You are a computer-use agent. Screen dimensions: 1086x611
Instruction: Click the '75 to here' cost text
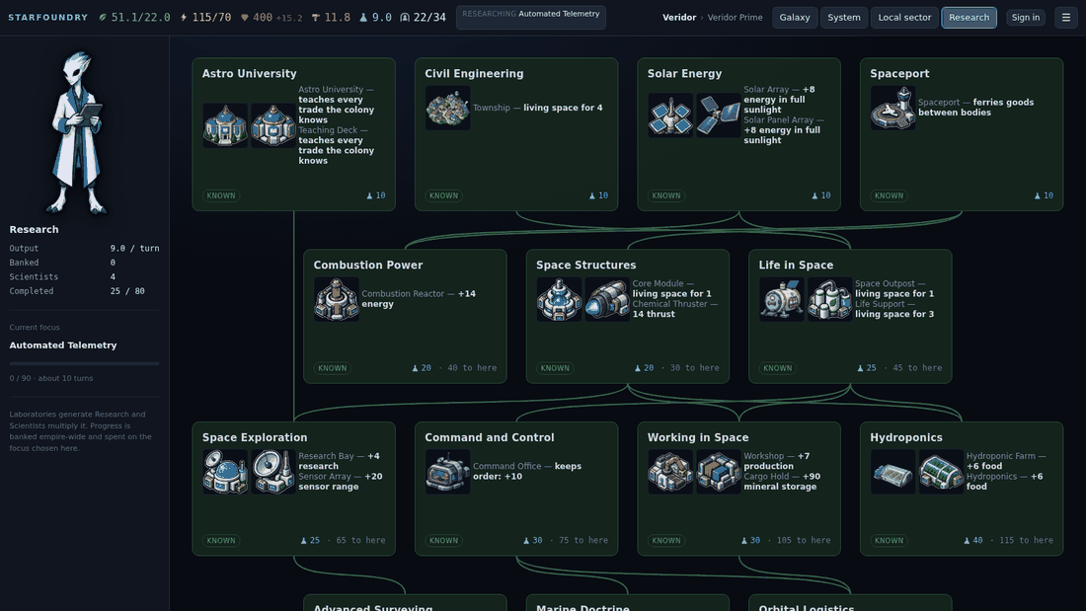click(x=583, y=540)
